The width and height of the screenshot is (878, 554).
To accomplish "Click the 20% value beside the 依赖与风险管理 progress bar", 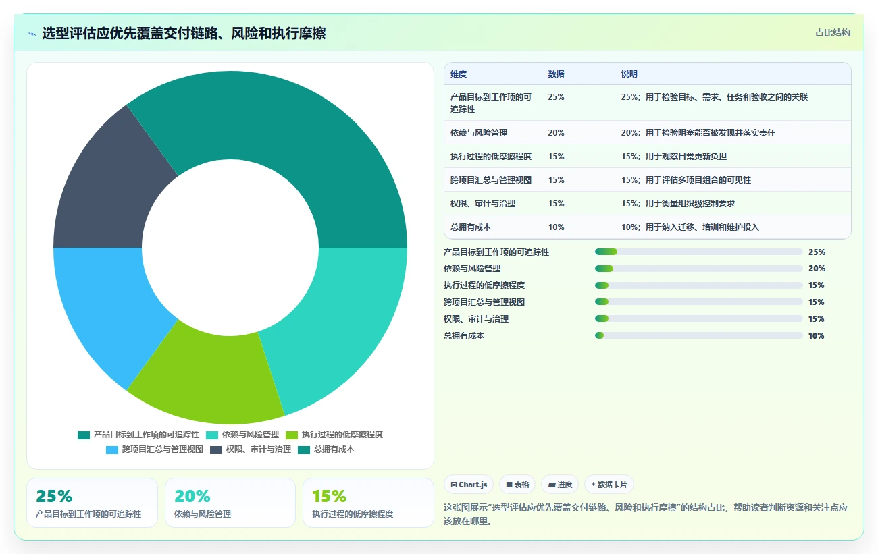I will [817, 269].
